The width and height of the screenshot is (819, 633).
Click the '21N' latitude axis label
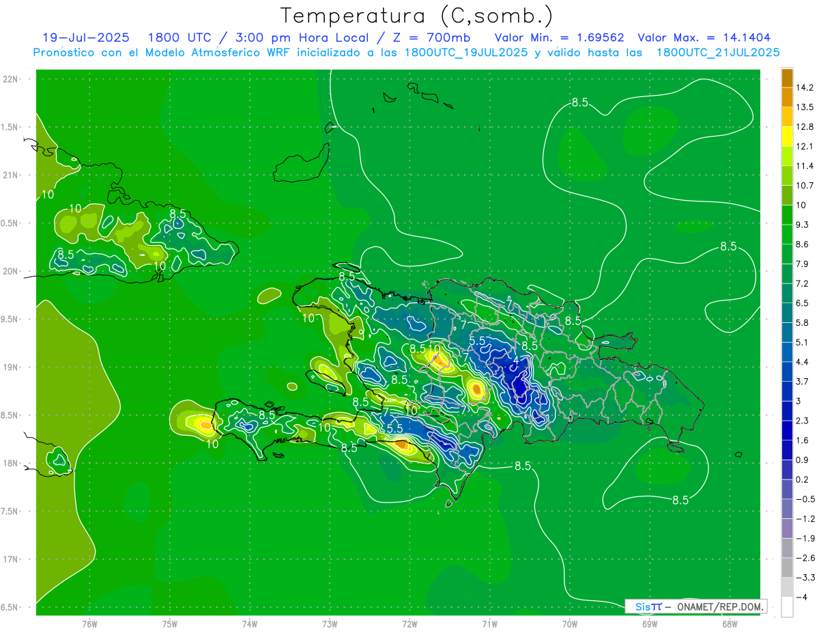pyautogui.click(x=10, y=175)
